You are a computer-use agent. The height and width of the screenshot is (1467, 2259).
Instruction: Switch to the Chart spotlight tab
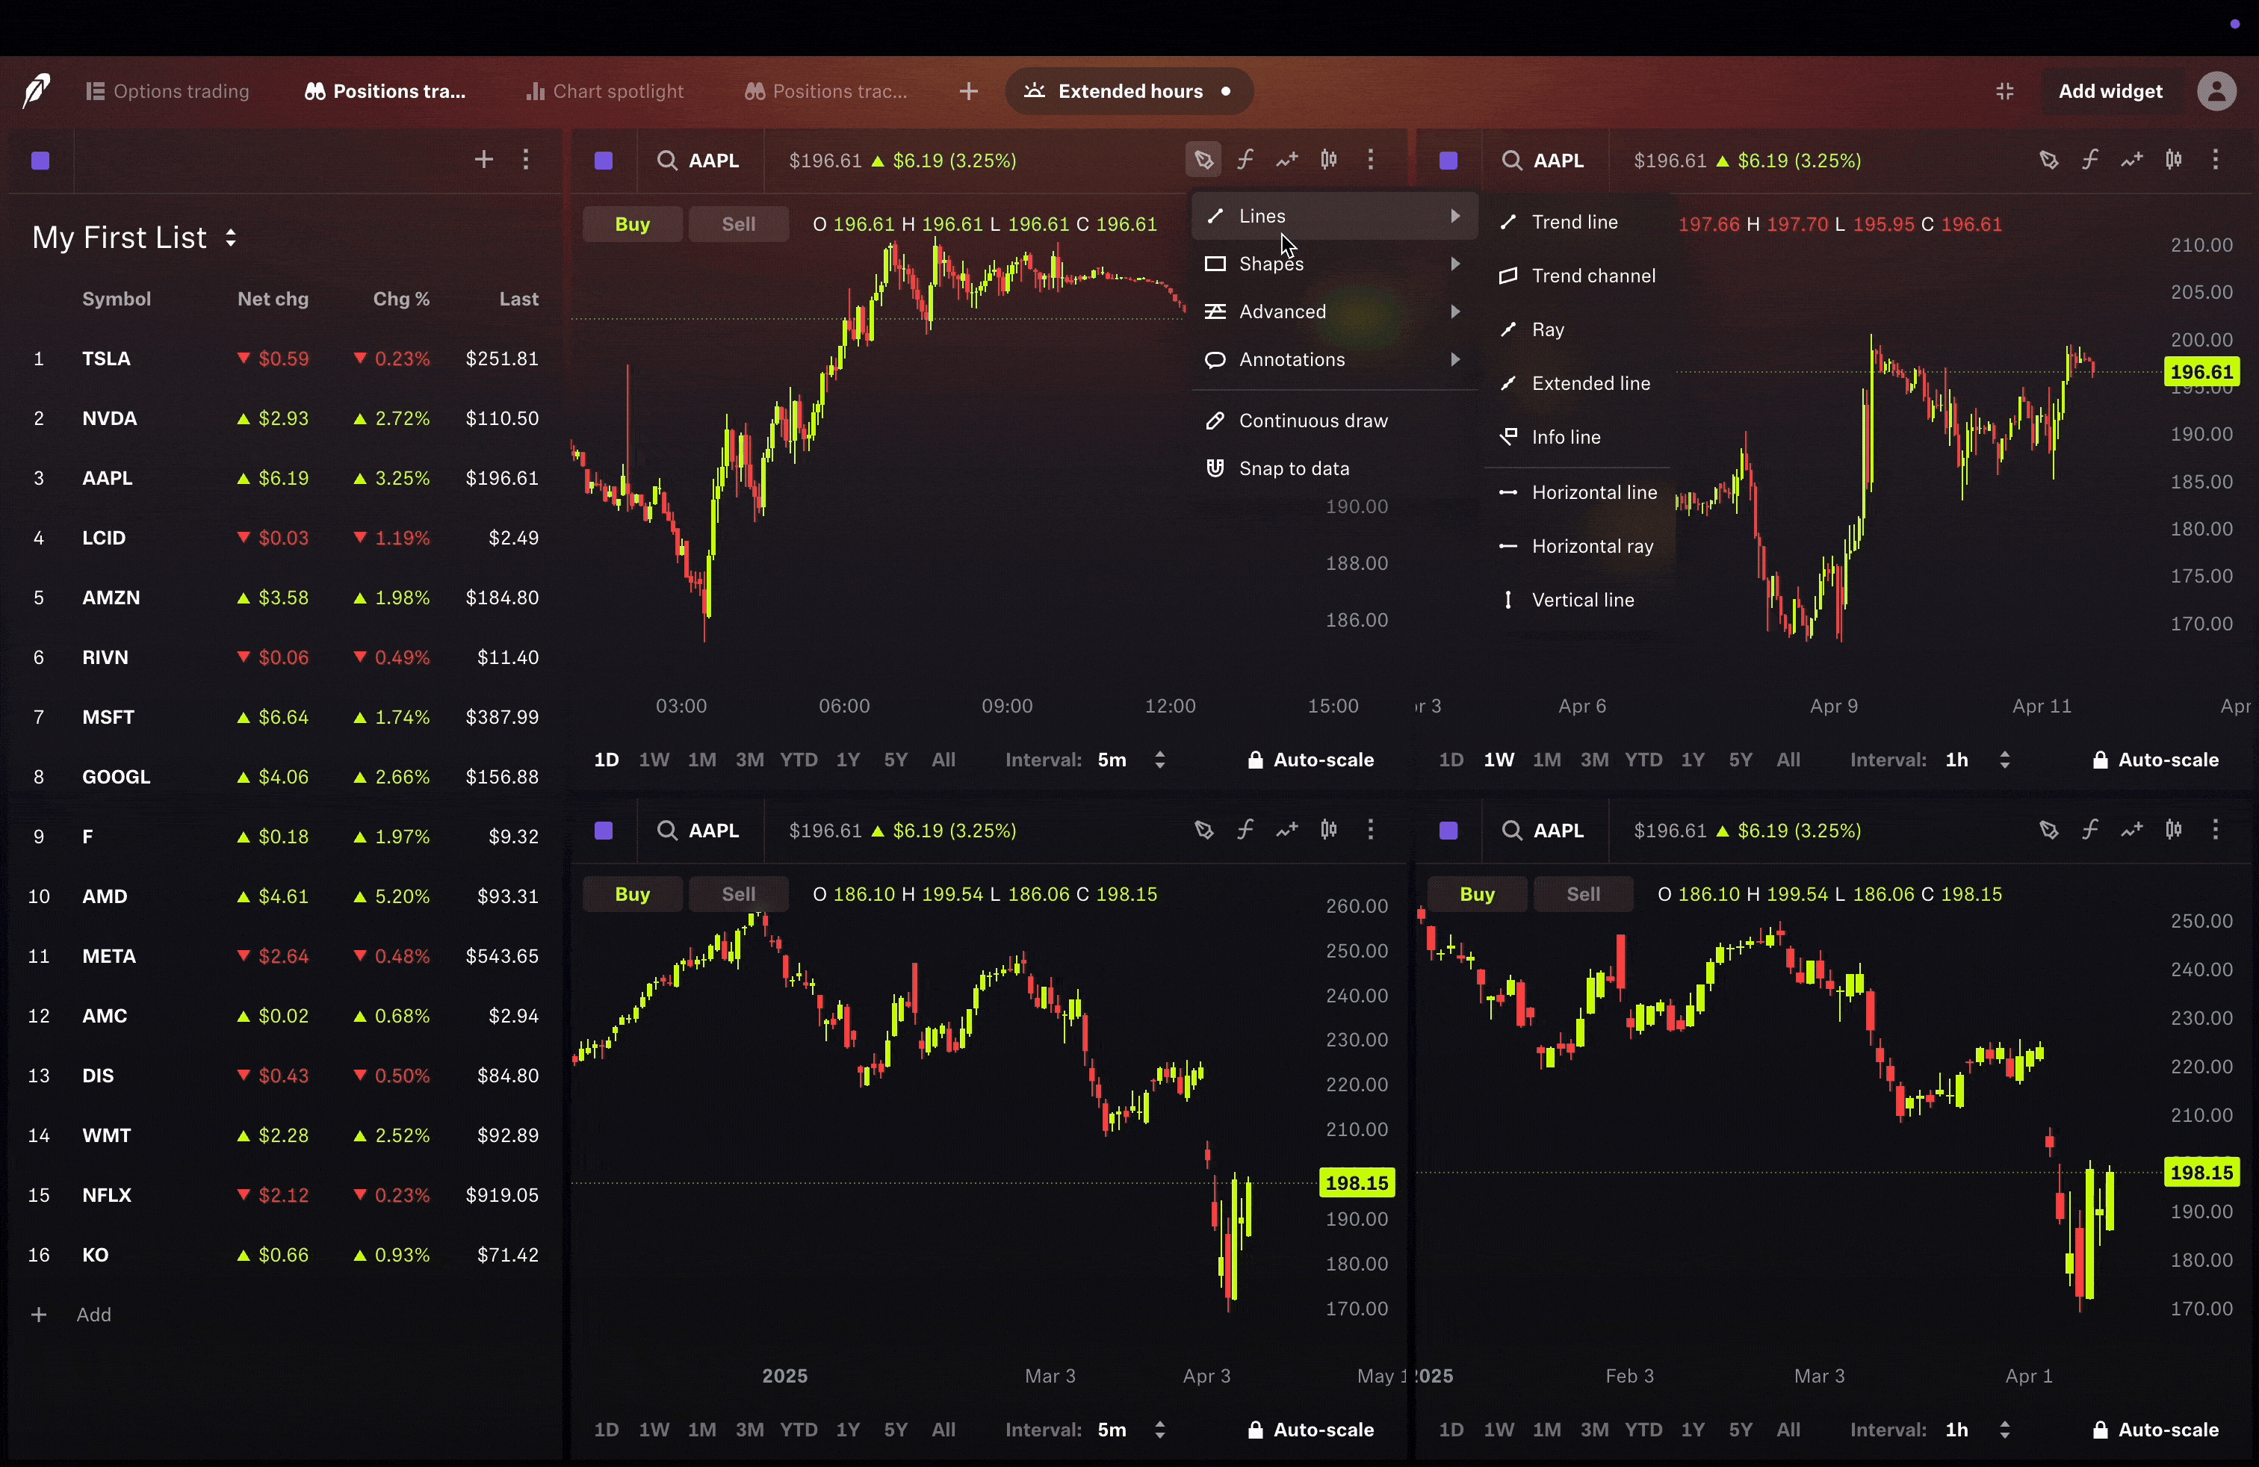604,91
